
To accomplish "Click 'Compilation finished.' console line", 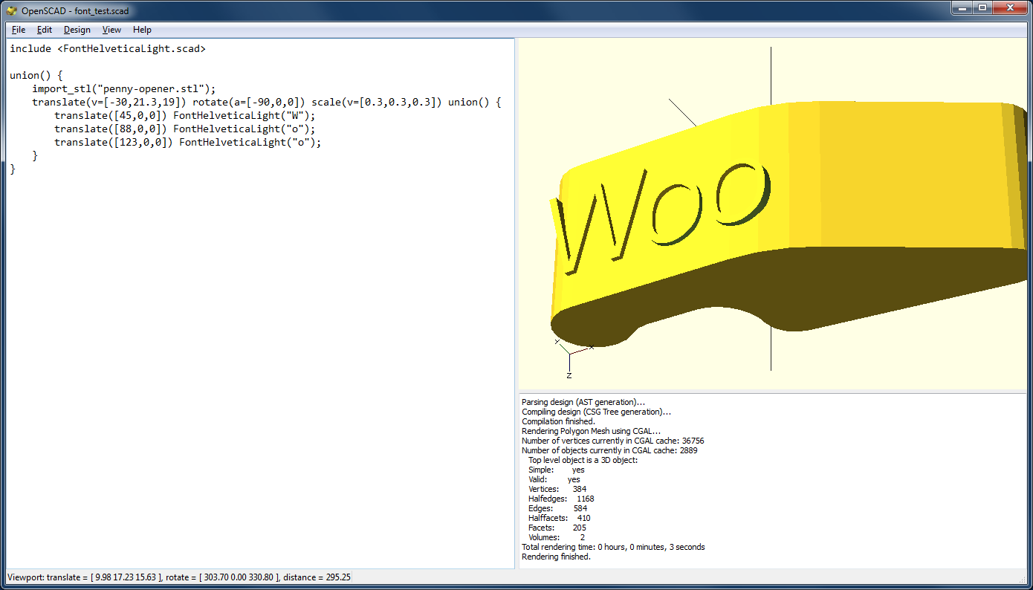I will 558,421.
